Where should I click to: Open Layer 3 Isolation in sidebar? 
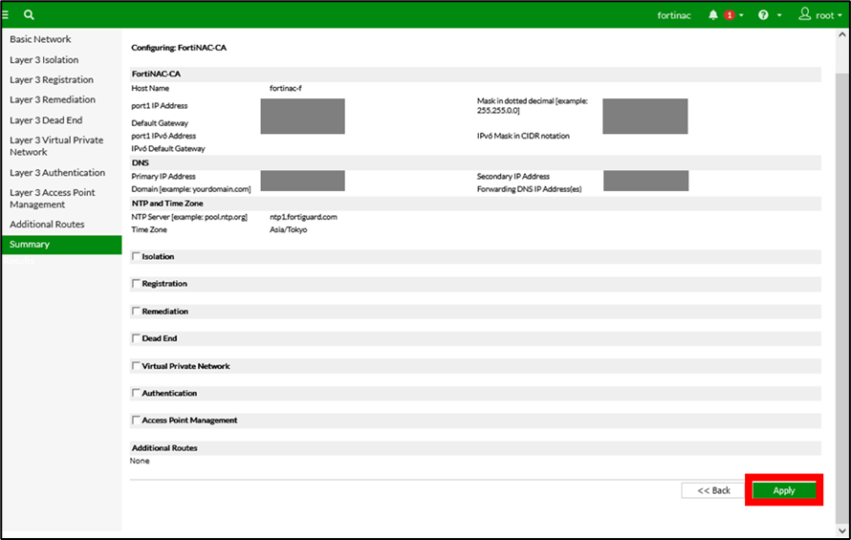44,59
